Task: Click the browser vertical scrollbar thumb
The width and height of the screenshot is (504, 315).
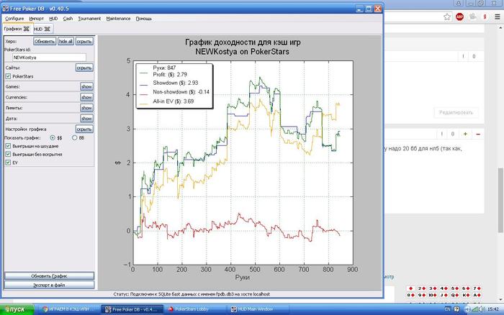Action: coord(501,199)
